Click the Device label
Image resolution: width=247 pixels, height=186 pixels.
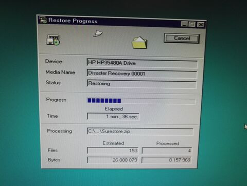54,62
